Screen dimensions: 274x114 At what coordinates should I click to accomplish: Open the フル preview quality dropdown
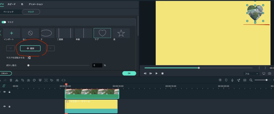coord(252,74)
